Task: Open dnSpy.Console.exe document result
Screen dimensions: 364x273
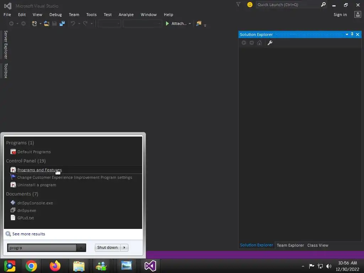Action: pyautogui.click(x=35, y=203)
